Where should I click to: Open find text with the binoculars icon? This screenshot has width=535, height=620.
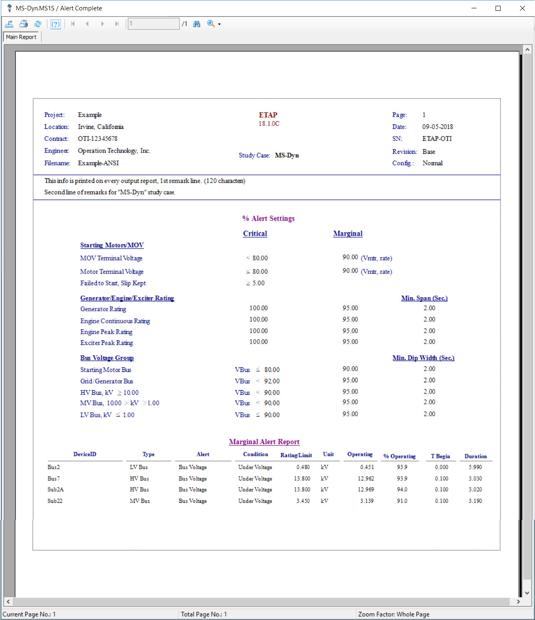coord(196,24)
